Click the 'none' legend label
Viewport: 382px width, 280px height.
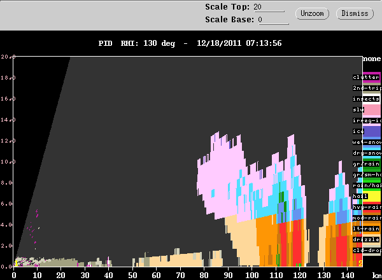[x=372, y=59]
